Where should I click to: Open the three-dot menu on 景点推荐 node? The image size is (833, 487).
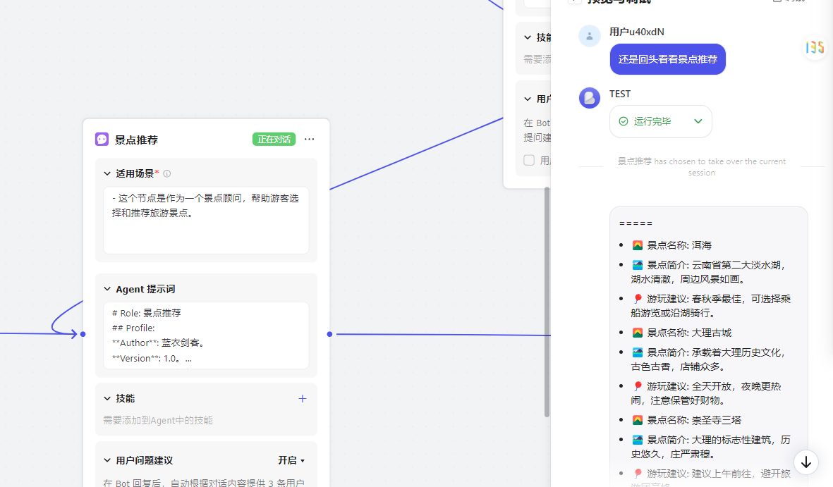click(309, 139)
